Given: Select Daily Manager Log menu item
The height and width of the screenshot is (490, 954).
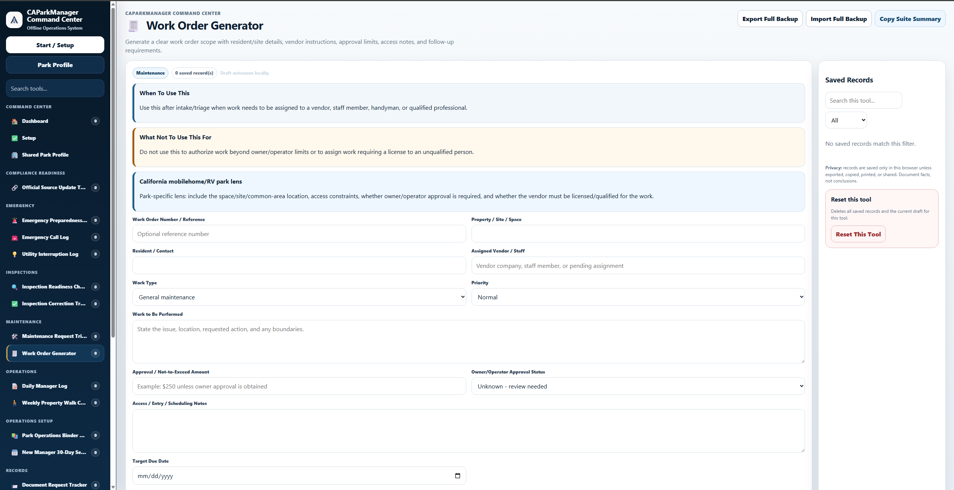Looking at the screenshot, I should tap(55, 386).
